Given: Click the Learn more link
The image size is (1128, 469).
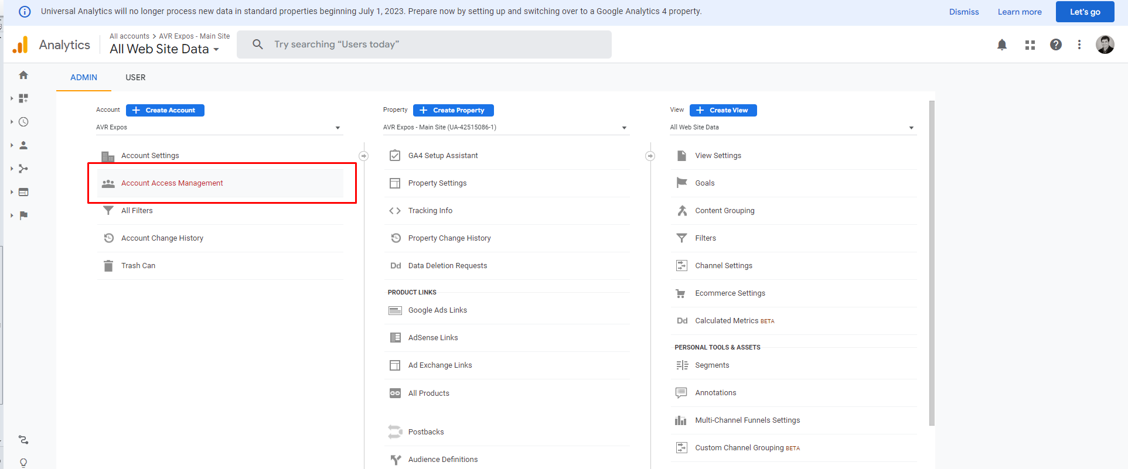Looking at the screenshot, I should [x=1020, y=12].
